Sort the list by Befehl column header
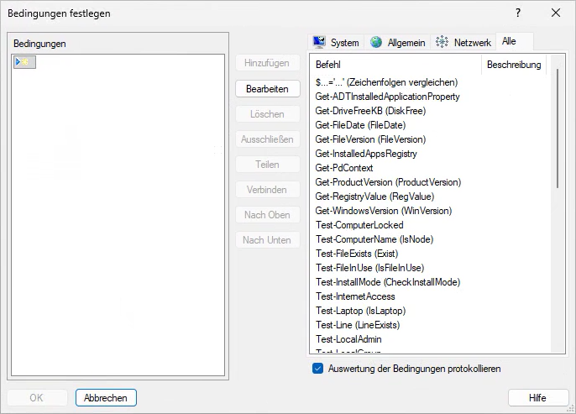The width and height of the screenshot is (576, 414). pos(395,65)
